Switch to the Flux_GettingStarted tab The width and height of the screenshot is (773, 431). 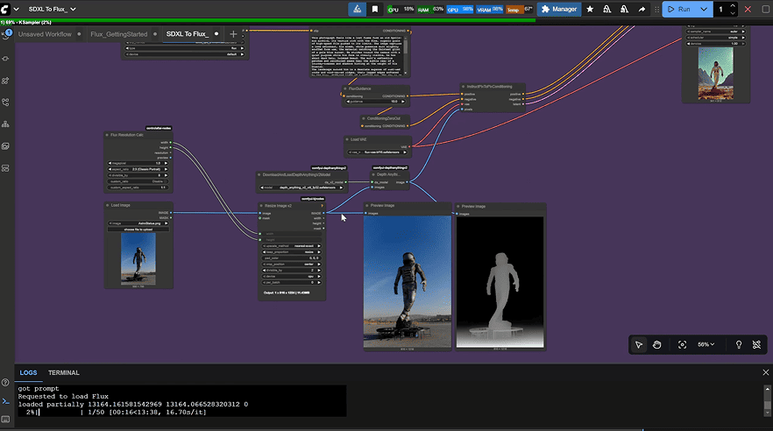point(118,34)
